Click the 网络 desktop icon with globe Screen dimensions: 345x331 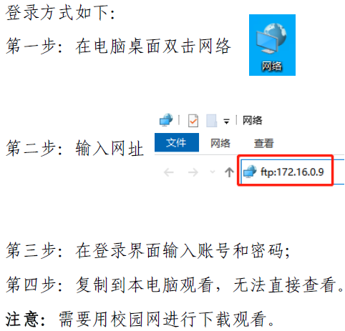(x=272, y=45)
